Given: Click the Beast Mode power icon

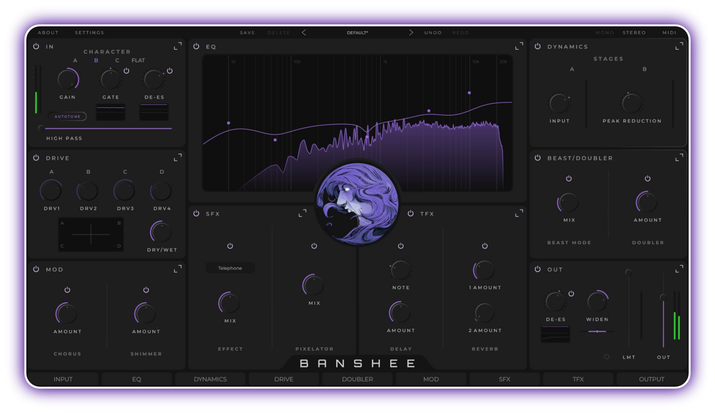Looking at the screenshot, I should [569, 179].
